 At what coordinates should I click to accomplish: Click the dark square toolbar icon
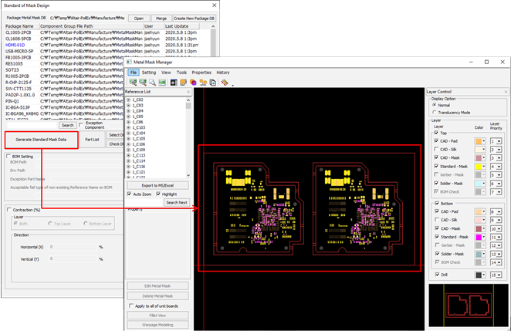point(174,82)
